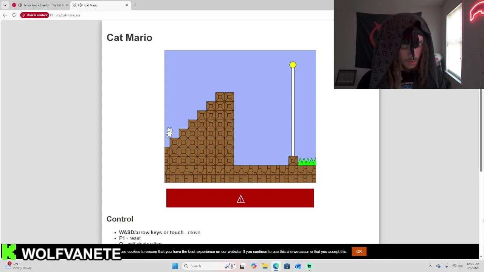Close the Nino Paid tab
484x272 pixels.
coord(66,5)
